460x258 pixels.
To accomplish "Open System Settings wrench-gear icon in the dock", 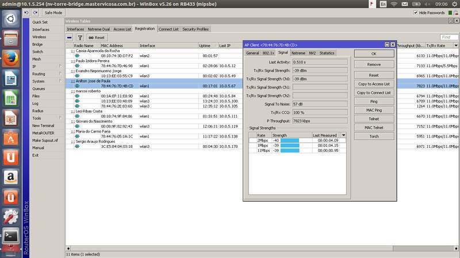I will [x=10, y=217].
